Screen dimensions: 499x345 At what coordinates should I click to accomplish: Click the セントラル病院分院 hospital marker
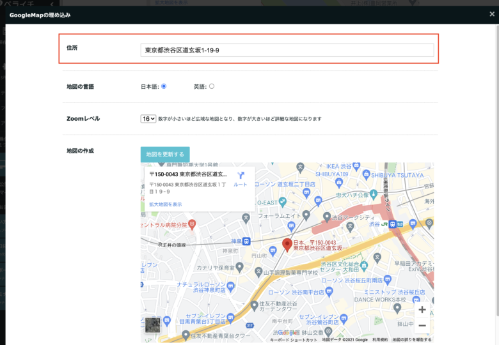click(192, 225)
